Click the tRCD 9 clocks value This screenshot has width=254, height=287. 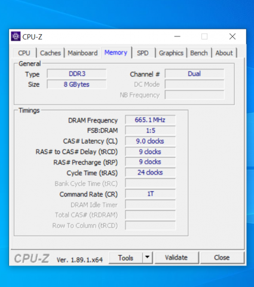pos(150,152)
